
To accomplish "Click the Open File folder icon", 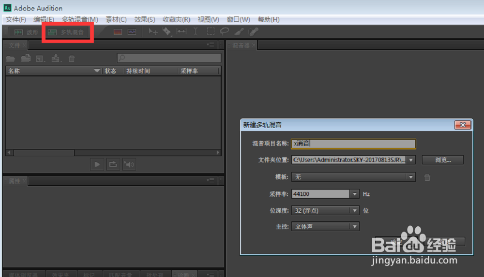I will (x=11, y=58).
